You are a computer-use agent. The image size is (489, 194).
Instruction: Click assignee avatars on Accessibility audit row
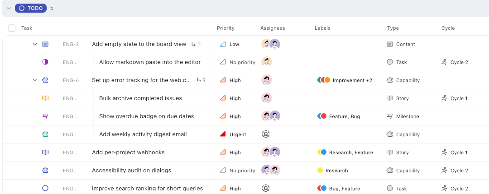coord(270,170)
